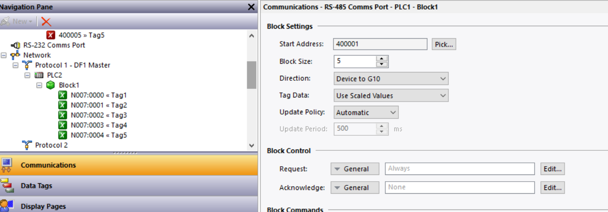Open the Update Policy dropdown
608x212 pixels.
click(366, 112)
